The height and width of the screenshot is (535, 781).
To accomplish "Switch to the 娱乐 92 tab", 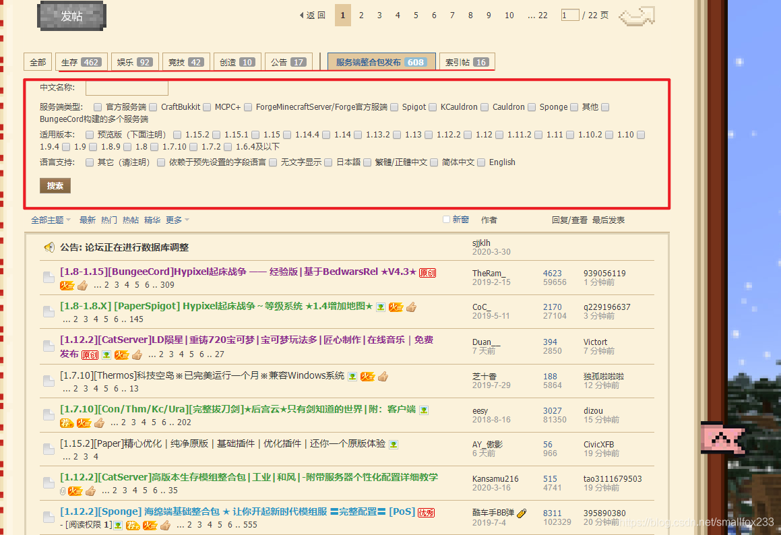I will pyautogui.click(x=135, y=62).
